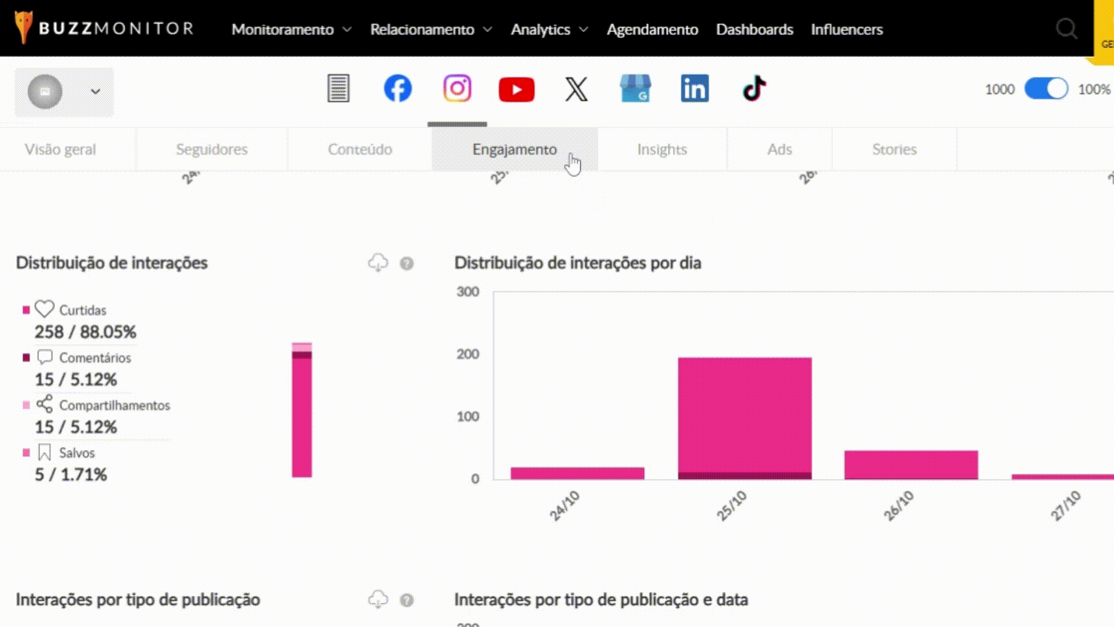Toggle Comentários legend series
Image resolution: width=1114 pixels, height=627 pixels.
pos(94,358)
